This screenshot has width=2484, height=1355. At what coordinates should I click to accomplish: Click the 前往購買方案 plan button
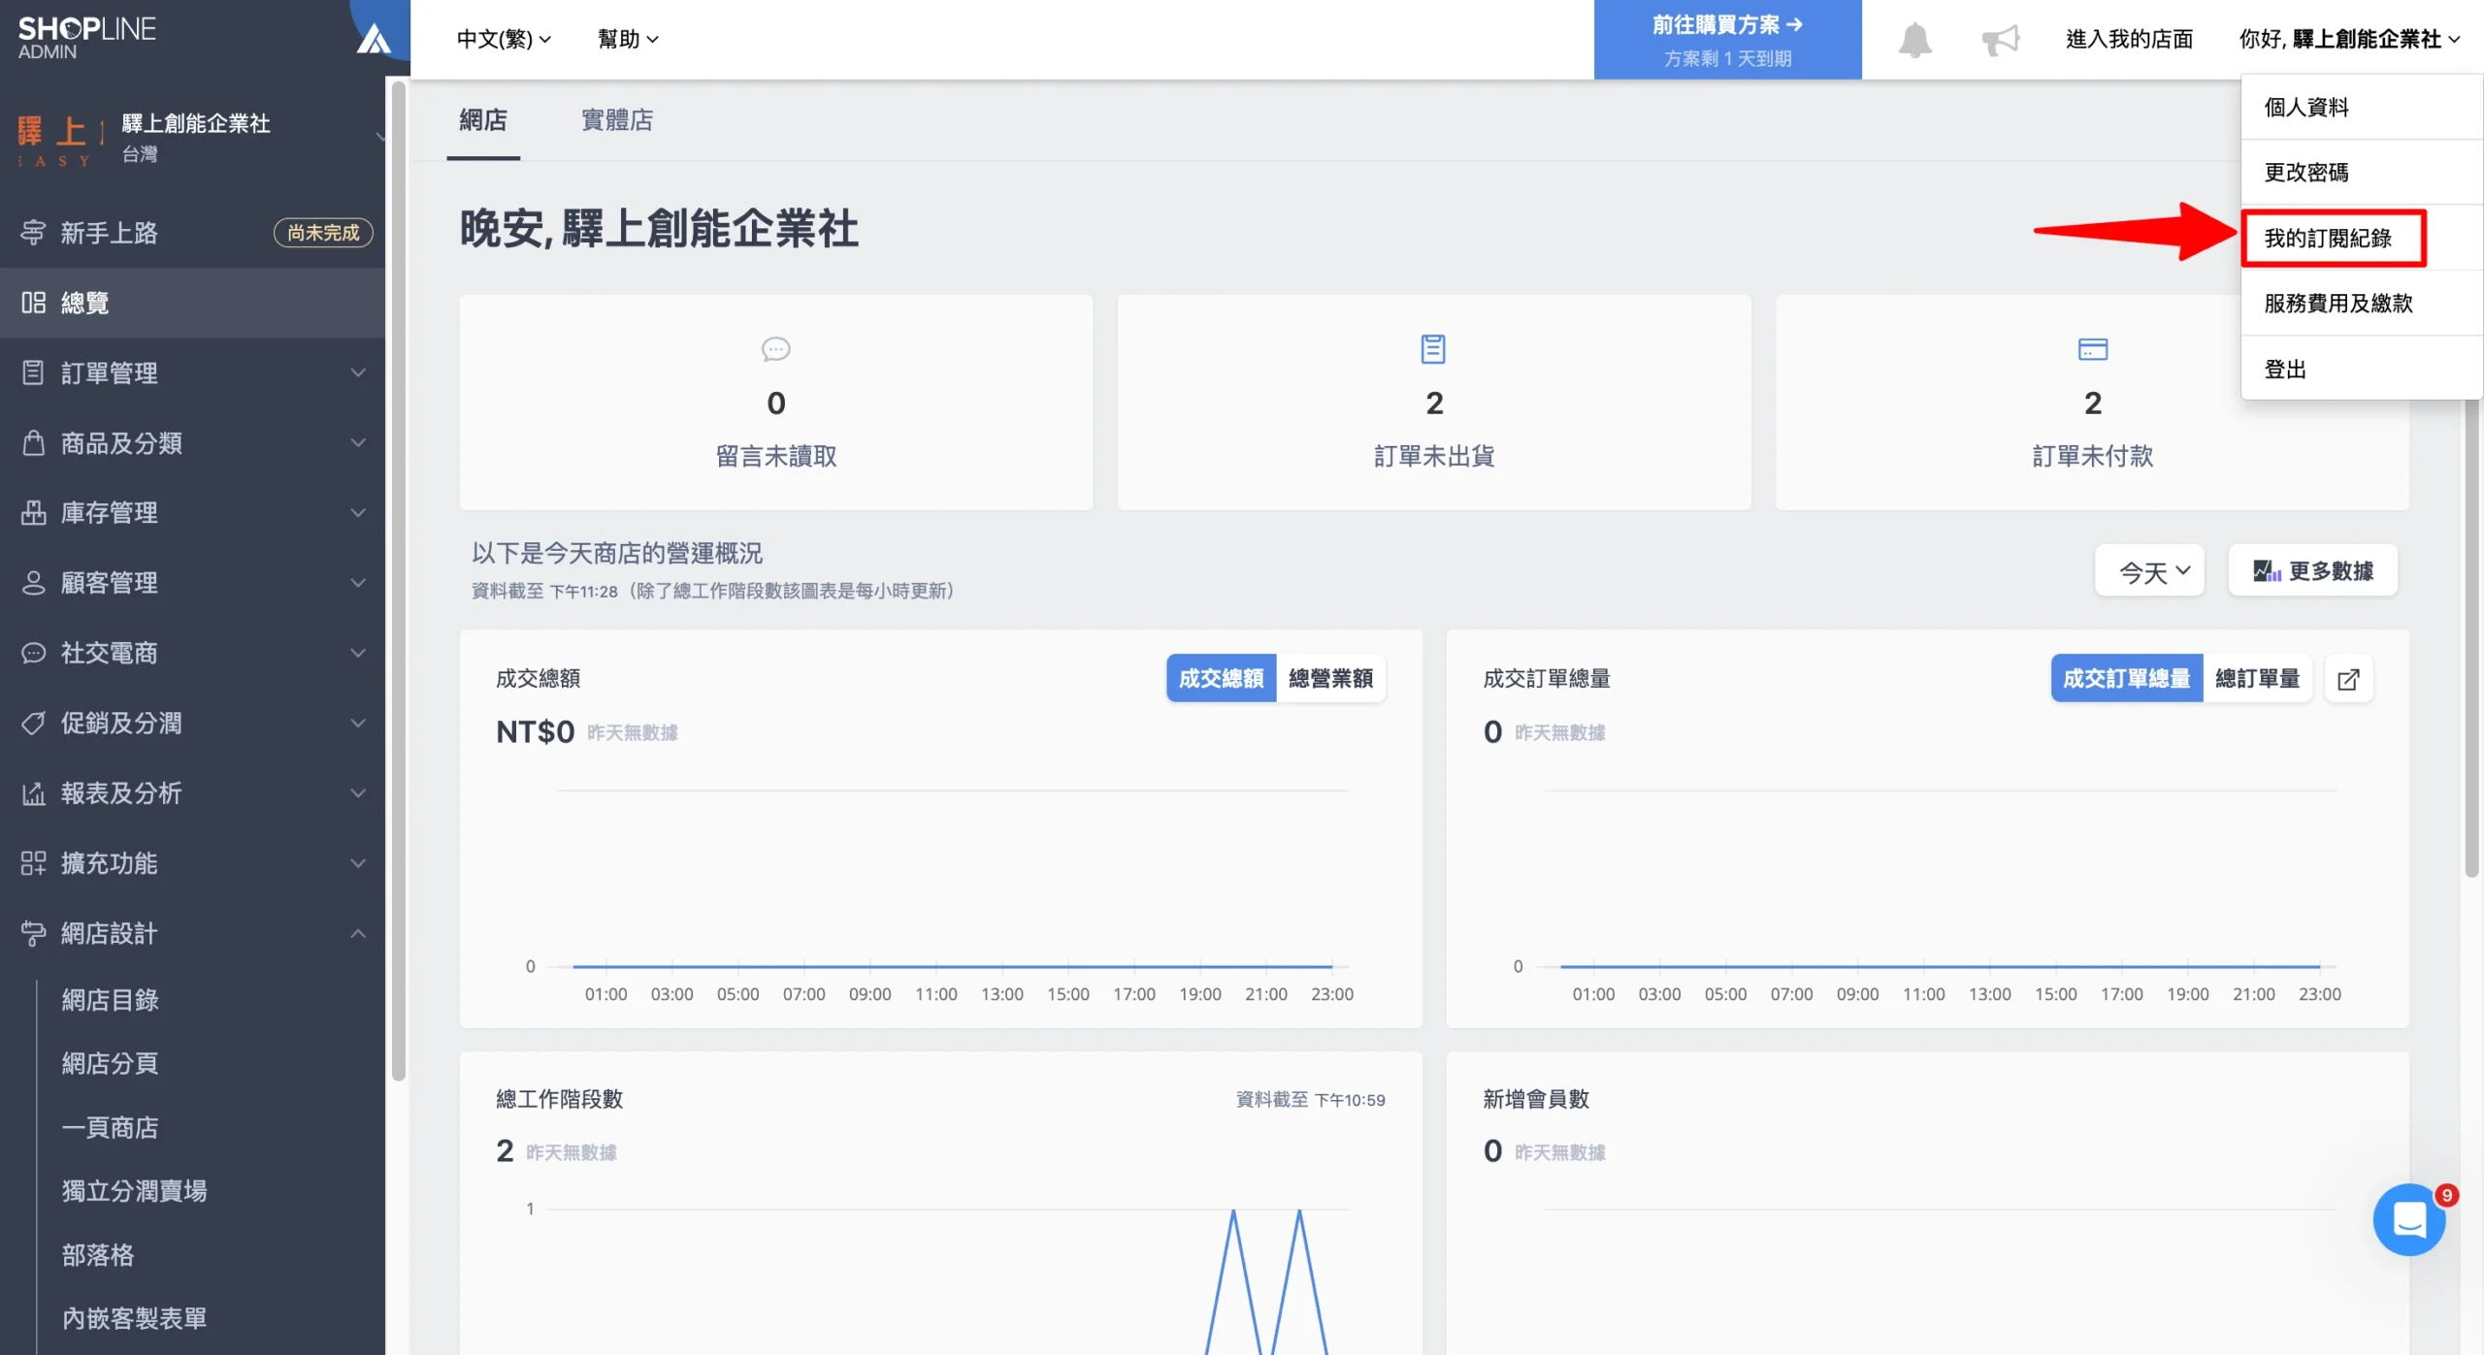pyautogui.click(x=1727, y=40)
